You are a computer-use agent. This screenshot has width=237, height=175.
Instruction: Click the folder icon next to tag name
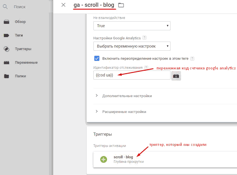(x=121, y=5)
